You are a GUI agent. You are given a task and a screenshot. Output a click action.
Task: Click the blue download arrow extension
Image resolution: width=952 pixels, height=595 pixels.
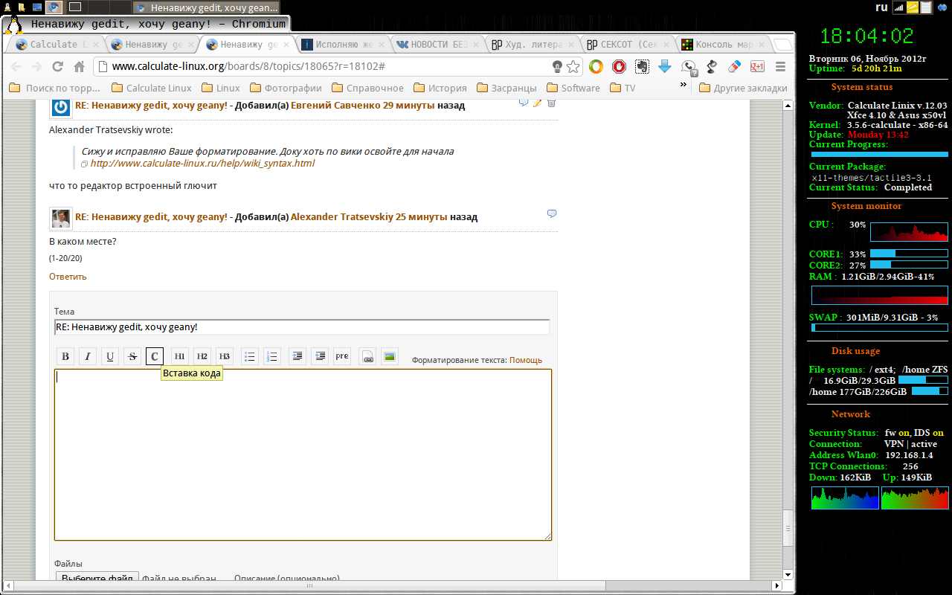point(665,67)
